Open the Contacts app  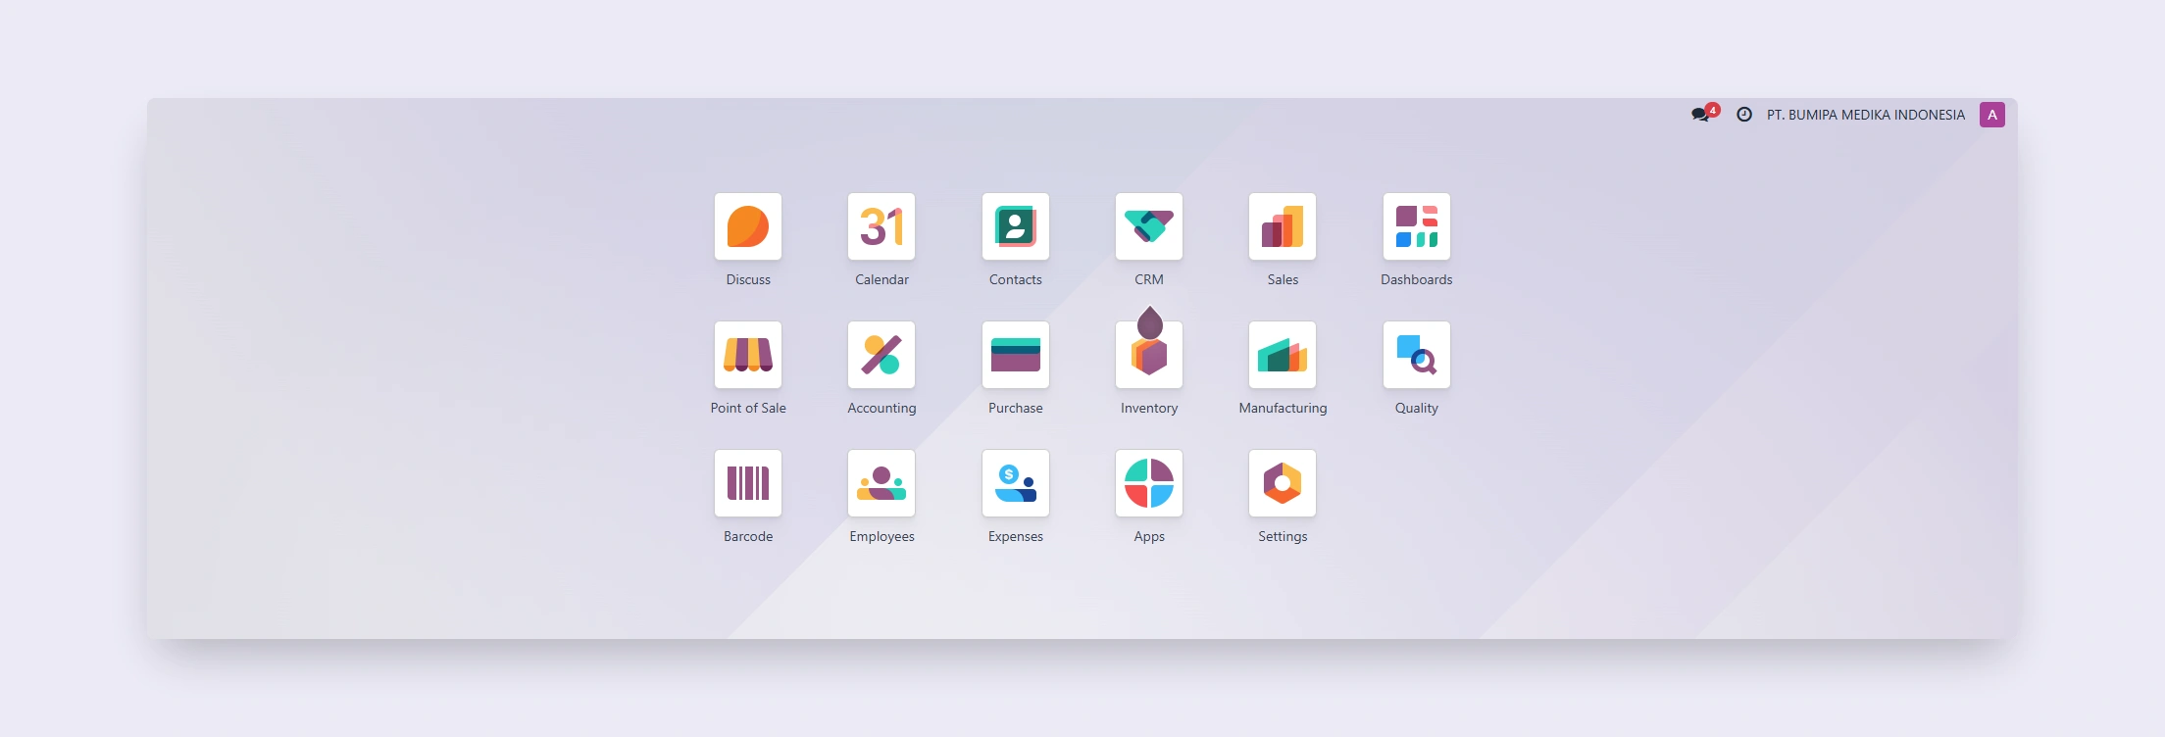(1015, 226)
